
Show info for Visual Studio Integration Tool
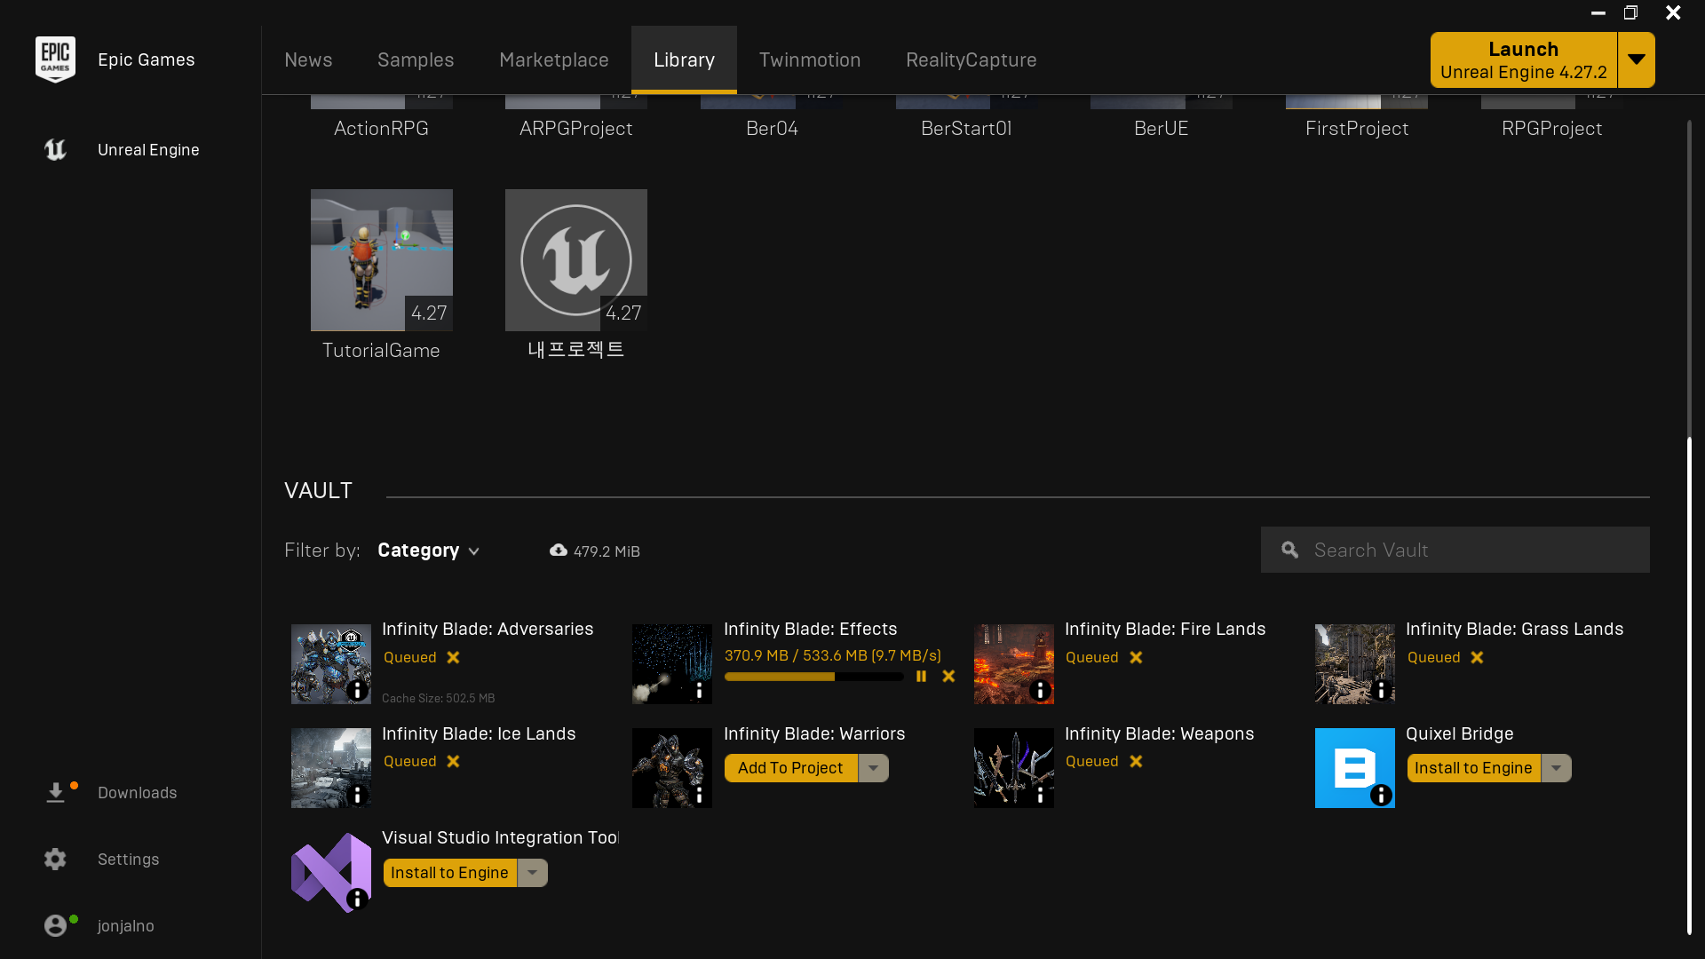pos(357,900)
